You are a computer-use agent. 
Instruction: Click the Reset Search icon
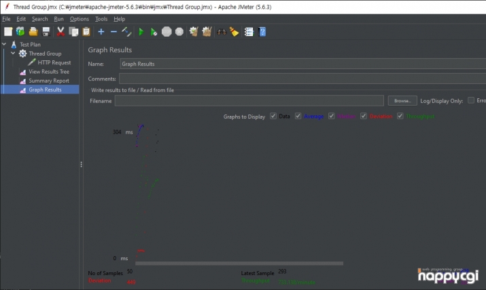[235, 31]
